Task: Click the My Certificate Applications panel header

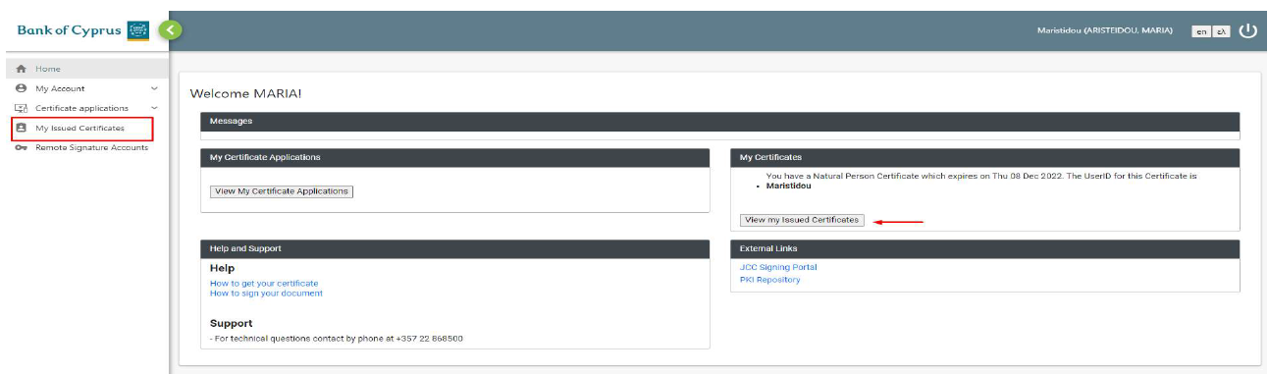Action: pyautogui.click(x=454, y=157)
